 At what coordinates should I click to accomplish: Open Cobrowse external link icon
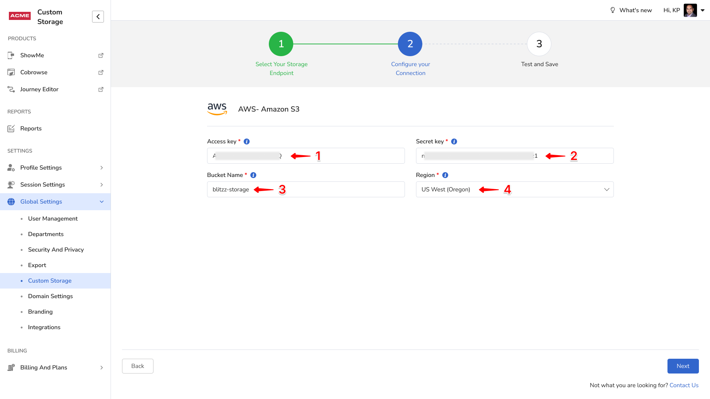pos(101,72)
